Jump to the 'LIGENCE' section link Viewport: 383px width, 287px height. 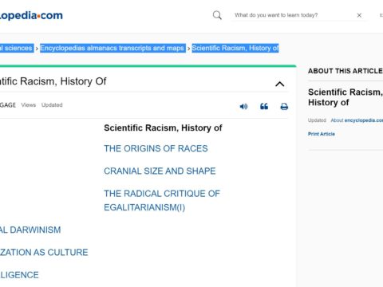[19, 275]
